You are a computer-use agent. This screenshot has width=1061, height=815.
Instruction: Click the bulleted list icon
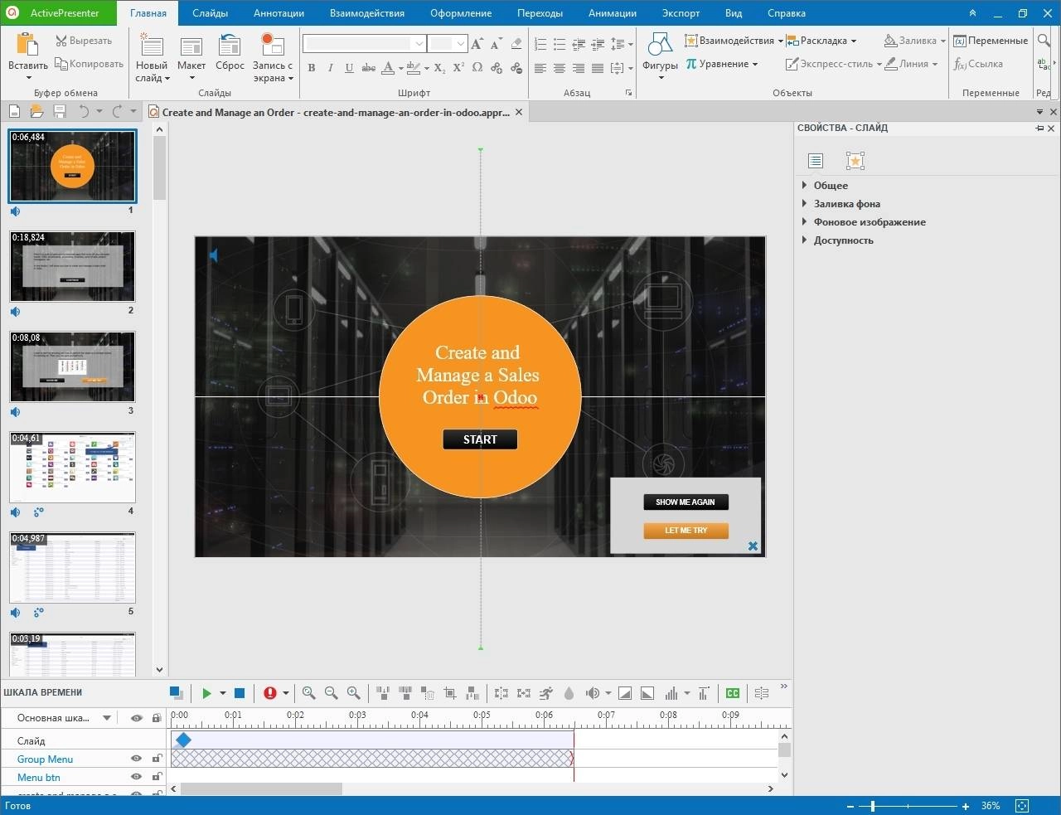(x=560, y=44)
